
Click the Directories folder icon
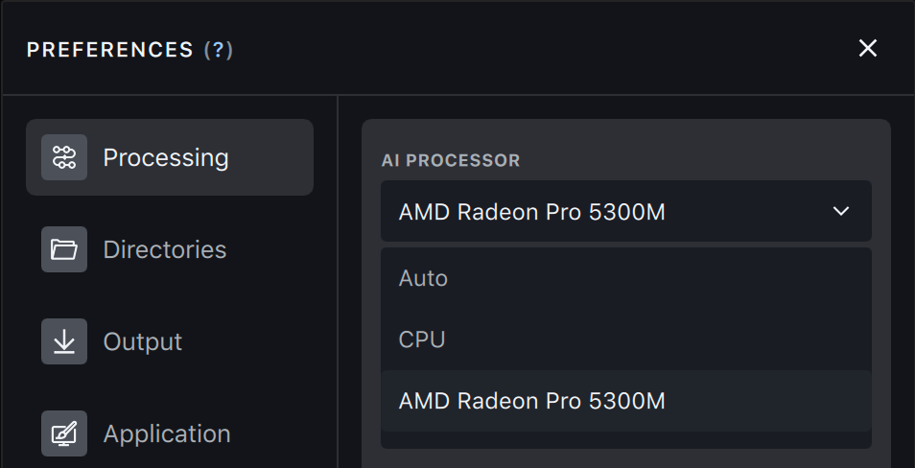(64, 249)
